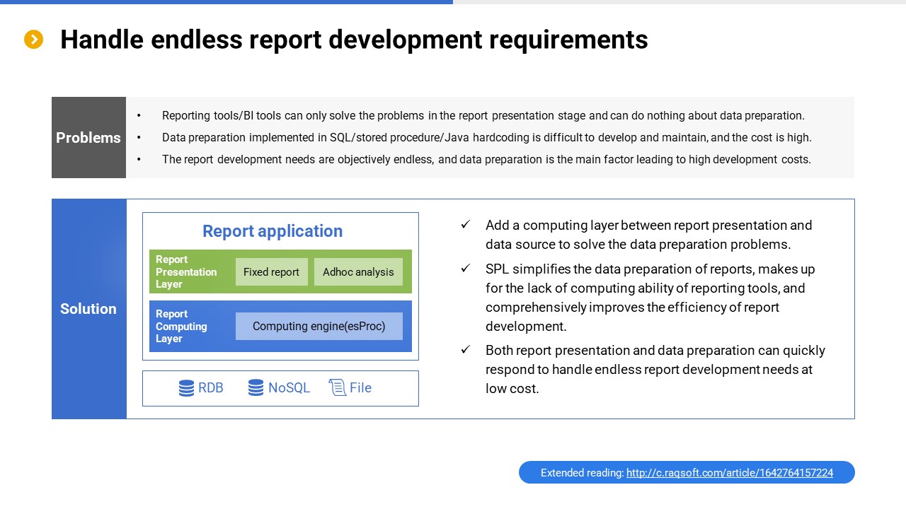The width and height of the screenshot is (906, 509).
Task: Click the Report application heading
Action: point(273,231)
